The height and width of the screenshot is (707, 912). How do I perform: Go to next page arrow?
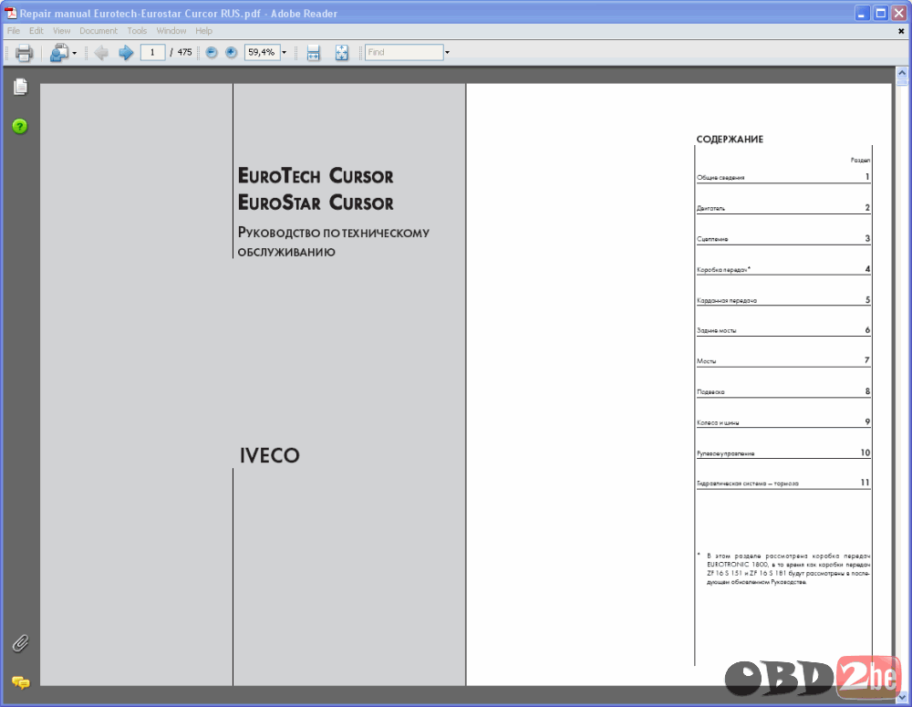[x=126, y=53]
